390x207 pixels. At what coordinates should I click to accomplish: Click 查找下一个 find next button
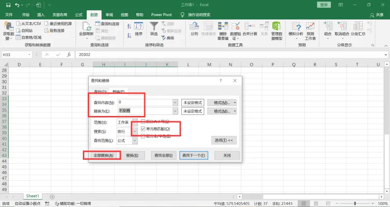tap(194, 155)
